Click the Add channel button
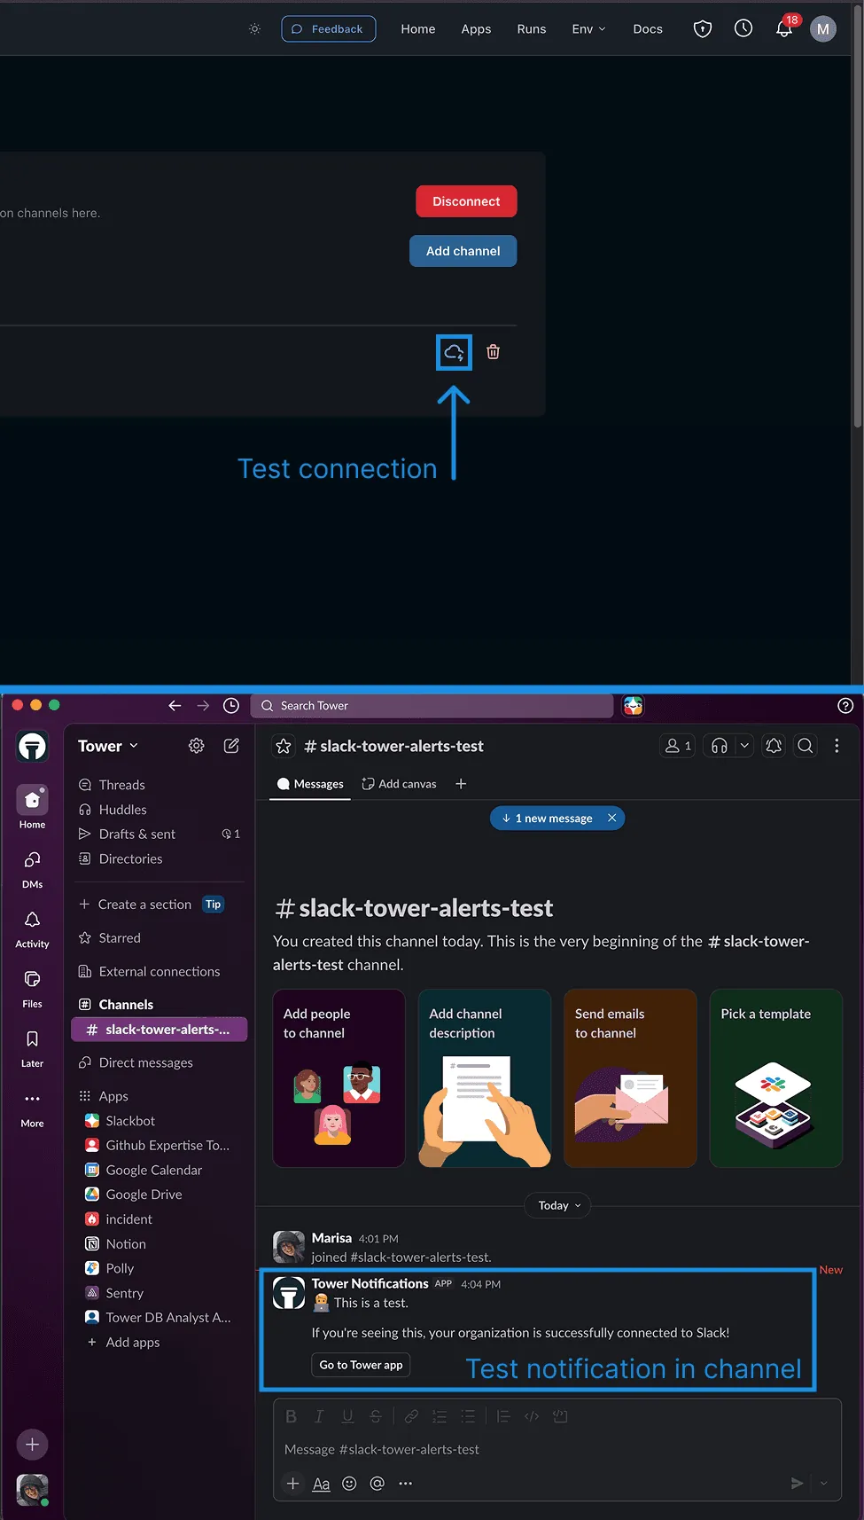This screenshot has width=864, height=1520. click(463, 251)
